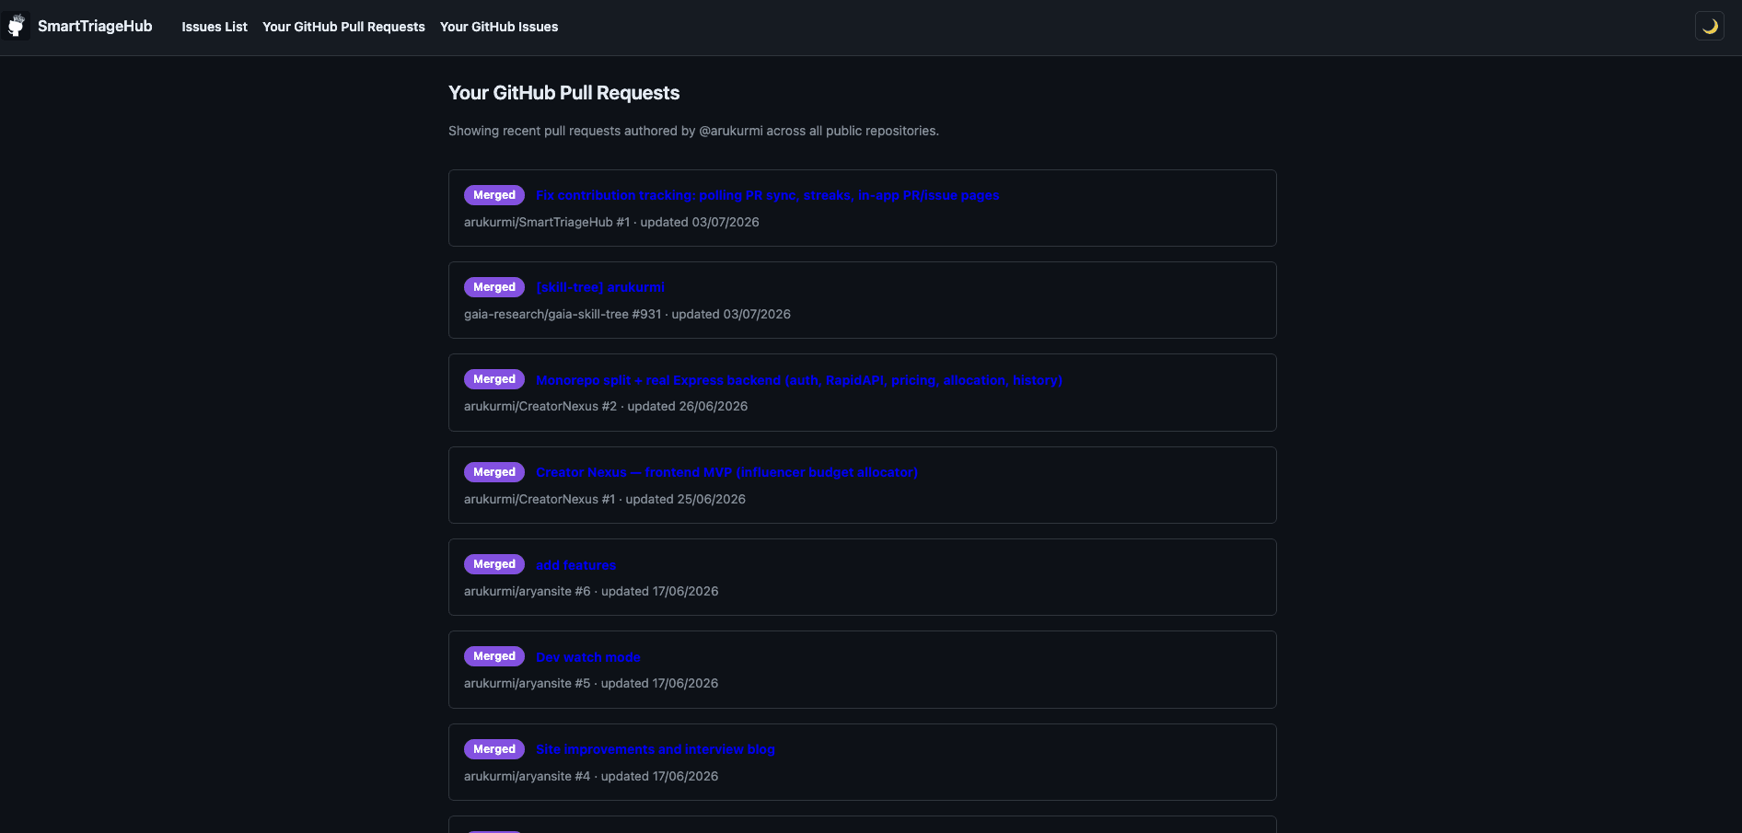
Task: Select text arukurmi/CreatorNexus #2 · updated 26/06/2026
Action: point(606,406)
